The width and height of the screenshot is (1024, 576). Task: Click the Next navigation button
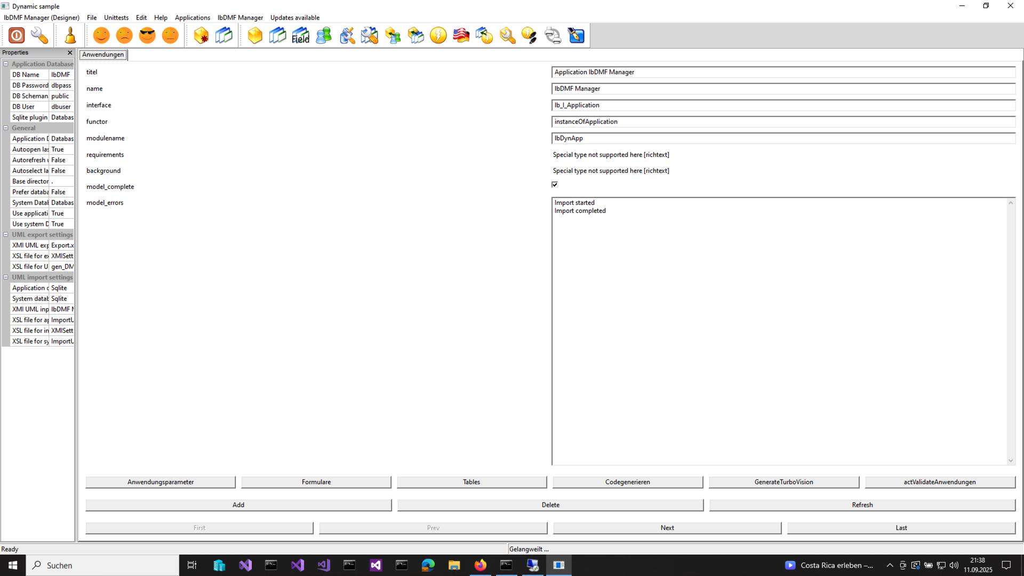click(667, 527)
